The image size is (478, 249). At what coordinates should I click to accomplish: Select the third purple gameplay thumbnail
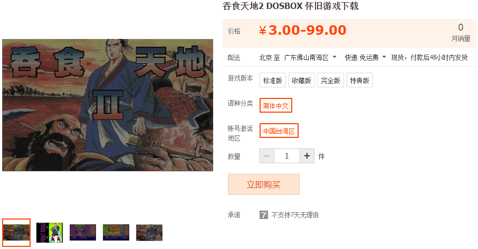pos(83,233)
